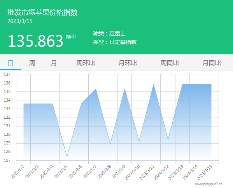Image resolution: width=233 pixels, height=188 pixels.
Task: Click the 2023/3/9 peak on chart
Action: (x=125, y=89)
